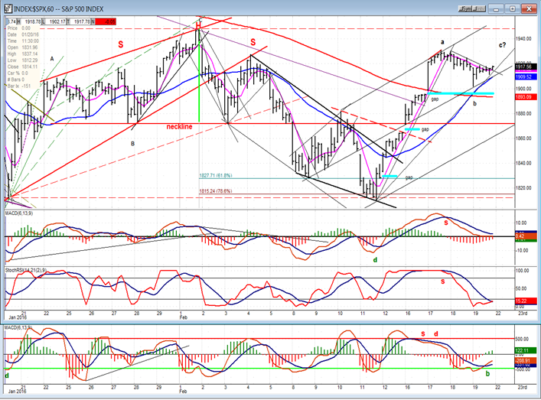Screen dimensions: 541x400
Task: Click the 'Date 01/20/16' row in data box
Action: [x=24, y=34]
